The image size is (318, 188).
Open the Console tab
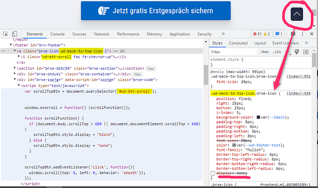(x=58, y=34)
